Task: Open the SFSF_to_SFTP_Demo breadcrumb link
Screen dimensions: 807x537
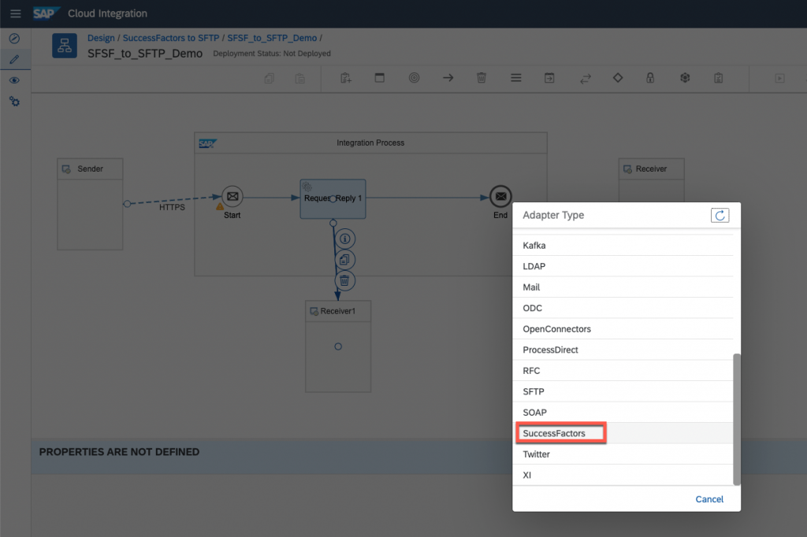Action: [272, 38]
